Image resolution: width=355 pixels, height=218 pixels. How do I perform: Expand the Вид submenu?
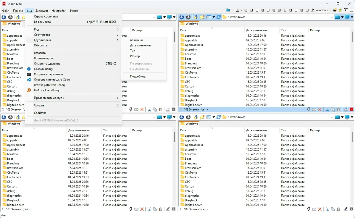(x=74, y=29)
